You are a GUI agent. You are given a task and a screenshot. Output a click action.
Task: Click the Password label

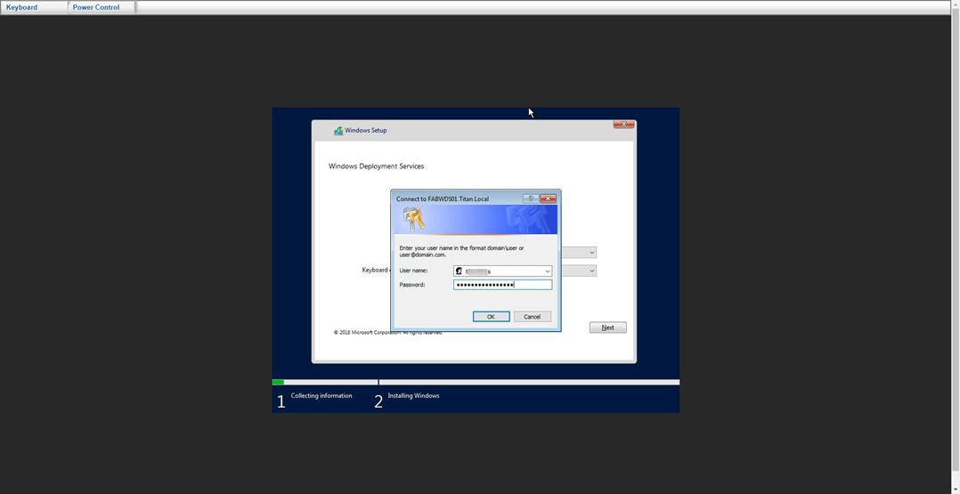pos(412,285)
